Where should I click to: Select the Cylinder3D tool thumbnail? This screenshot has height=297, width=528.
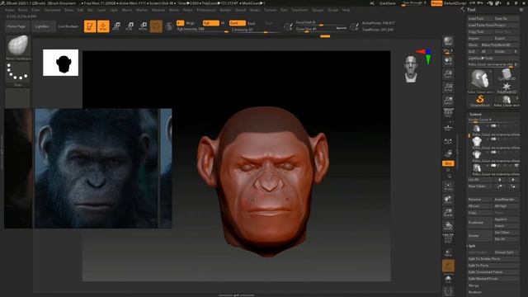[507, 75]
